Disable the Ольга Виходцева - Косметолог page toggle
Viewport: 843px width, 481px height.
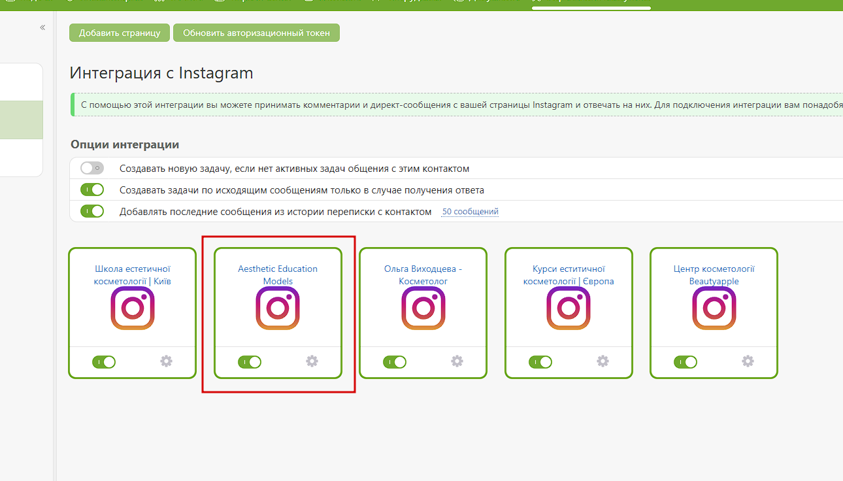point(395,362)
